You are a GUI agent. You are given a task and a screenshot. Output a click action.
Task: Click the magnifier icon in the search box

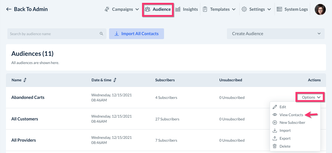[x=101, y=34]
